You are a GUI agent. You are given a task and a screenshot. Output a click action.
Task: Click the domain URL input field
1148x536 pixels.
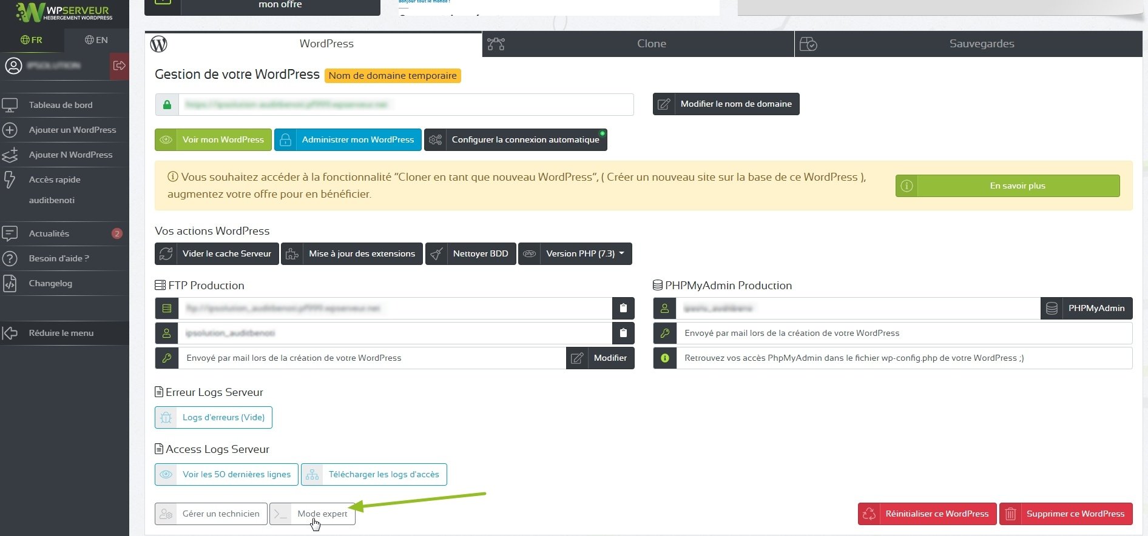coord(406,104)
